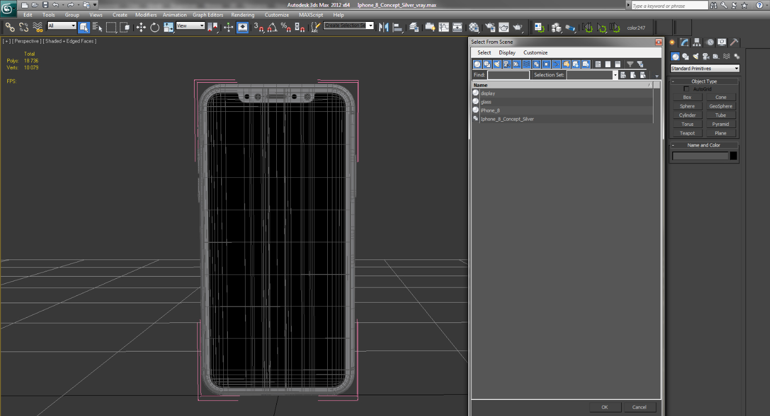This screenshot has height=416, width=770.
Task: Open the Utilities panel hammer tab
Action: tap(734, 42)
